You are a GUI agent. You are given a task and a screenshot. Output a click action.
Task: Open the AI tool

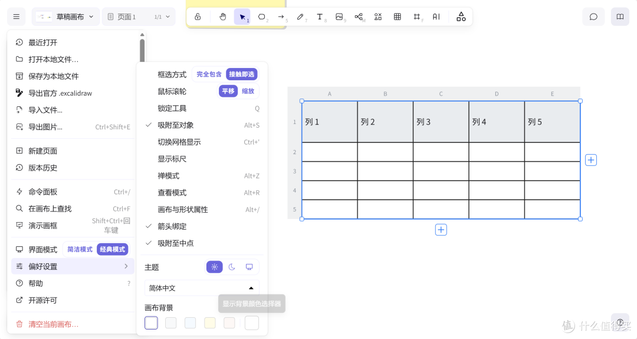436,17
